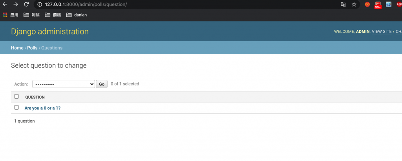The image size is (402, 161).
Task: Reload the current page
Action: [26, 4]
